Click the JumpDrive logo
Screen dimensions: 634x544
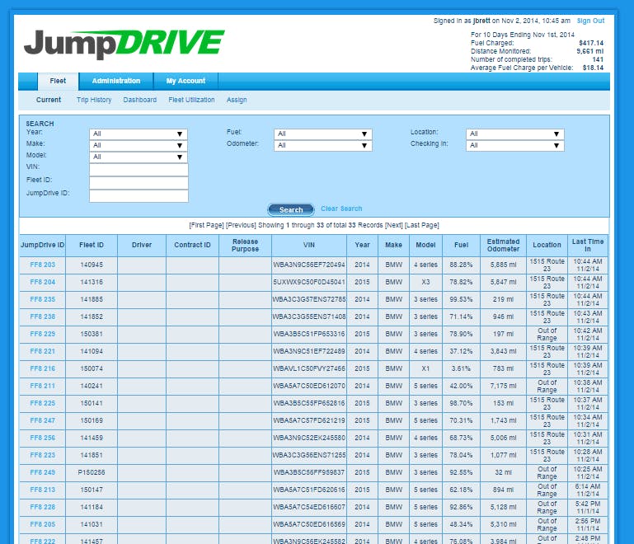click(x=124, y=44)
